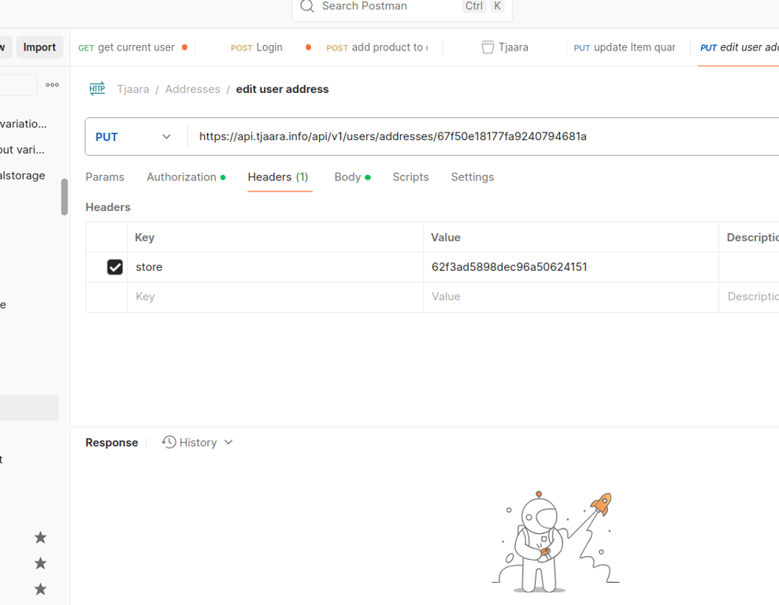The image size is (779, 605).
Task: Click the Tjaara collection tab icon
Action: click(x=488, y=47)
